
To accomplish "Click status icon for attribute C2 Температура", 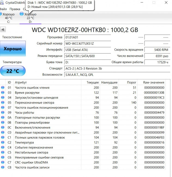I will pos(3,142).
